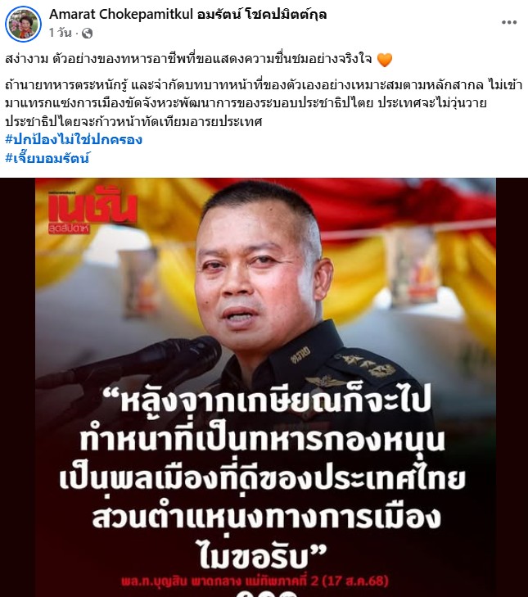The image size is (528, 597).
Task: Click the globe public privacy icon
Action: pyautogui.click(x=87, y=34)
